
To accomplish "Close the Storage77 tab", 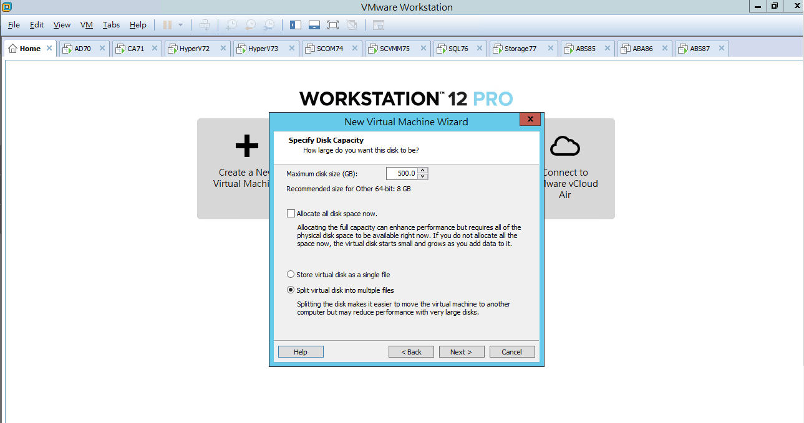I will pyautogui.click(x=551, y=48).
